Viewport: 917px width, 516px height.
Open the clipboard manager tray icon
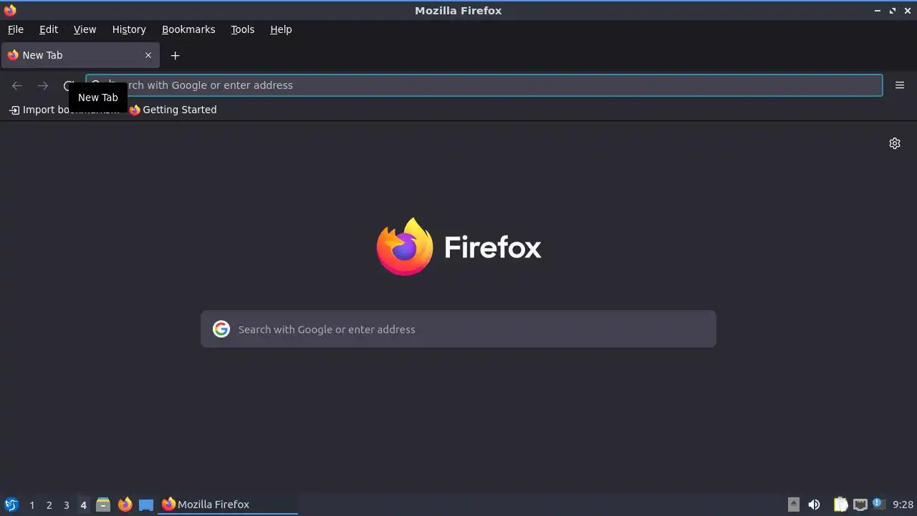(840, 505)
